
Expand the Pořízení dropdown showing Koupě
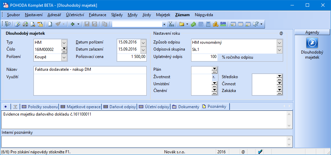pos(64,57)
